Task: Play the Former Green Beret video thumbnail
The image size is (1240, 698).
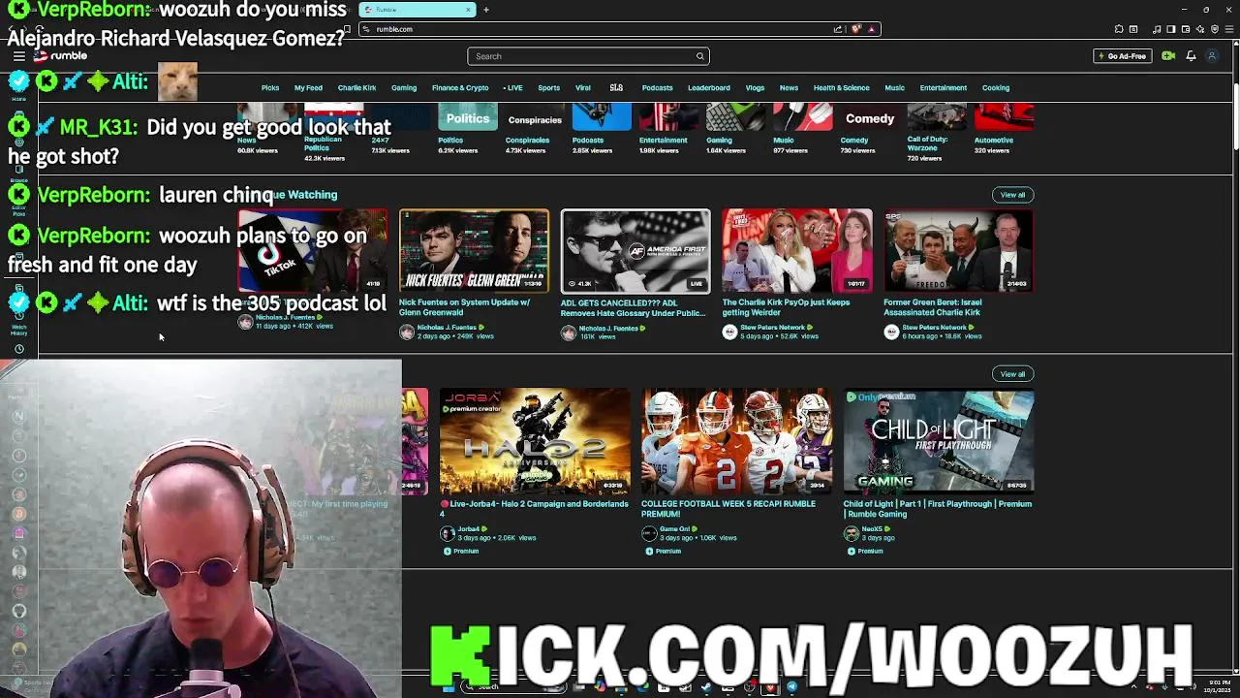Action: (x=958, y=251)
